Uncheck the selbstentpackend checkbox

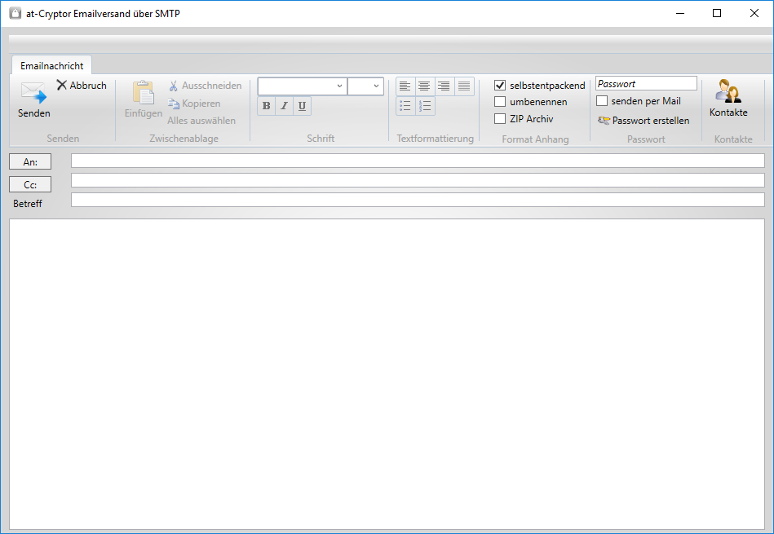pyautogui.click(x=500, y=86)
